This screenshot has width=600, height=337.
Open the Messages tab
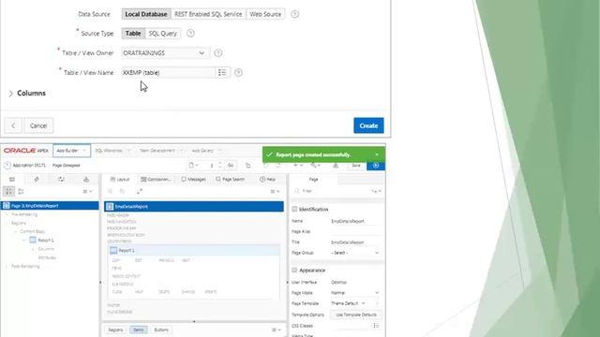pyautogui.click(x=193, y=179)
